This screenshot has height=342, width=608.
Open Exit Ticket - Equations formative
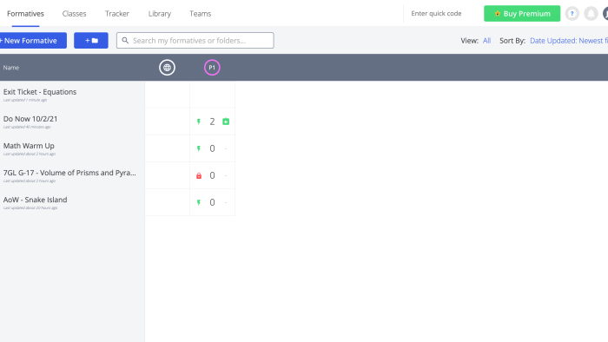tap(40, 92)
